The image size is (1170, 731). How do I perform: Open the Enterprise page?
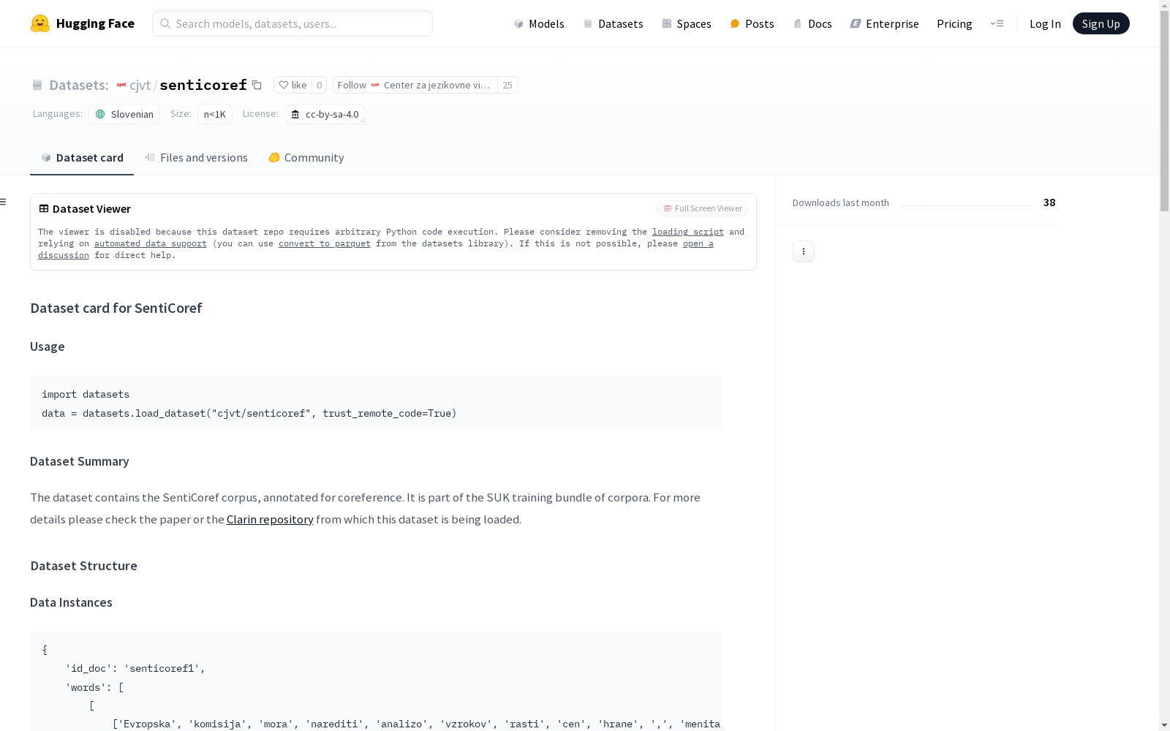click(x=884, y=23)
